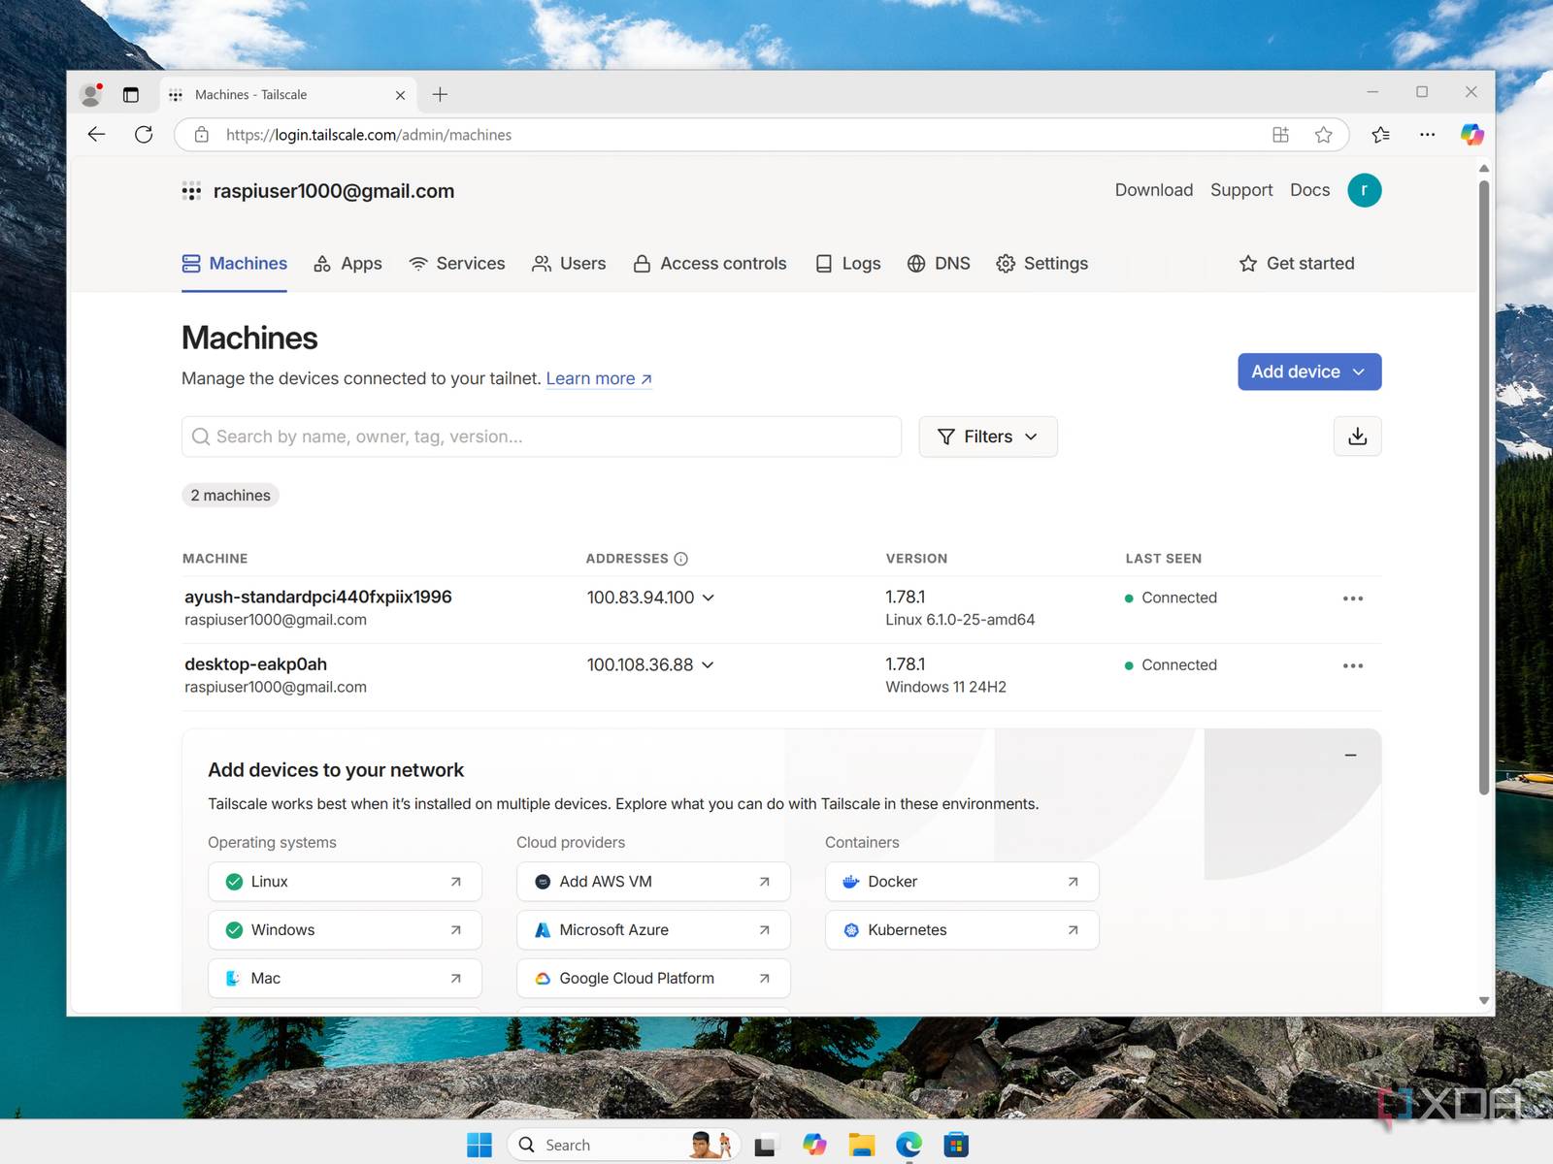Open the Learn more link
Viewport: 1553px width, 1164px height.
click(598, 378)
